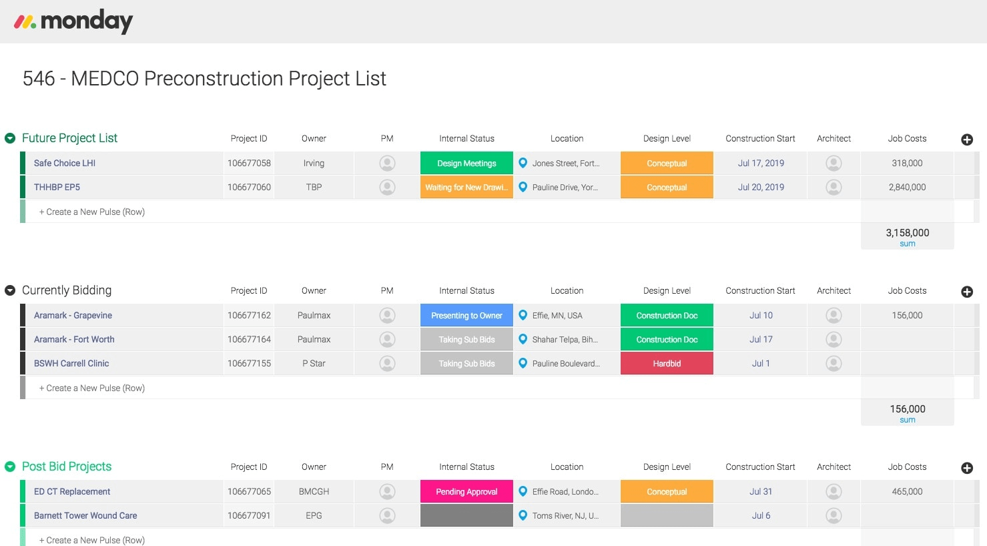Open empty design level for Barnett Tower
The image size is (987, 546).
[x=667, y=515]
